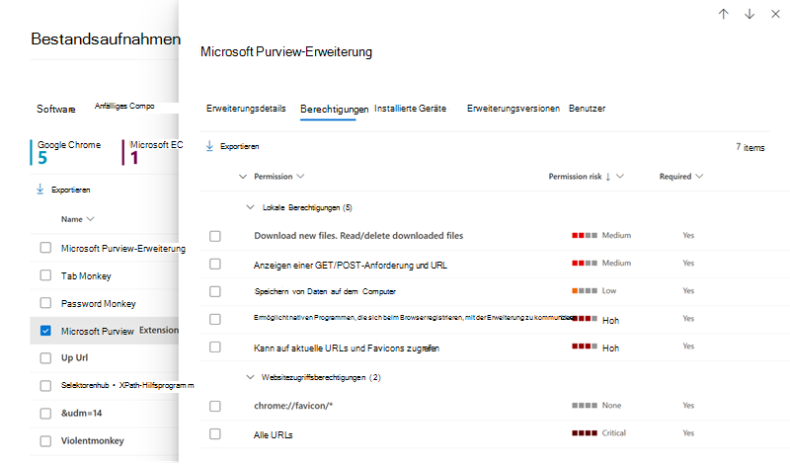This screenshot has height=464, width=790.
Task: Switch to the Benutzer tab
Action: pyautogui.click(x=587, y=109)
